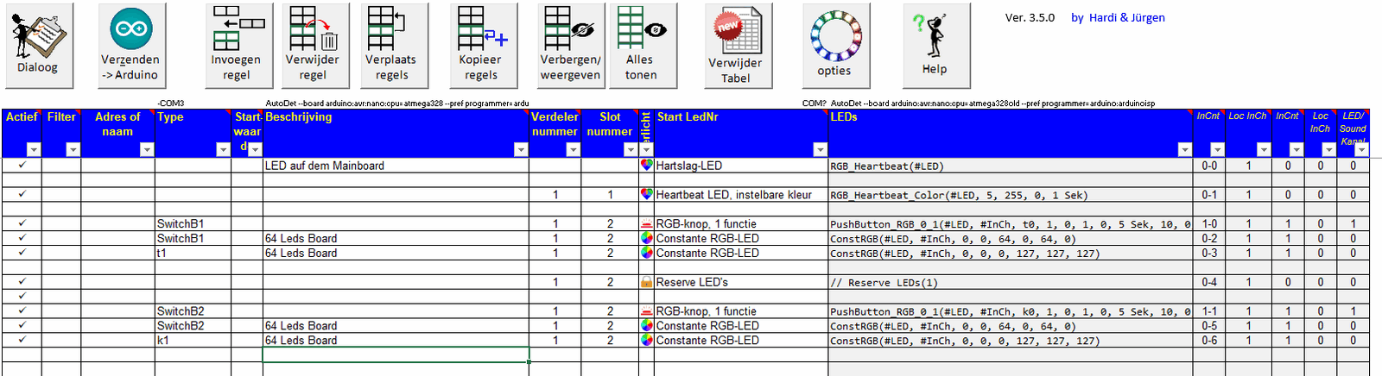Open the opties color ring
Screen dimensions: 1382x376
click(x=835, y=46)
